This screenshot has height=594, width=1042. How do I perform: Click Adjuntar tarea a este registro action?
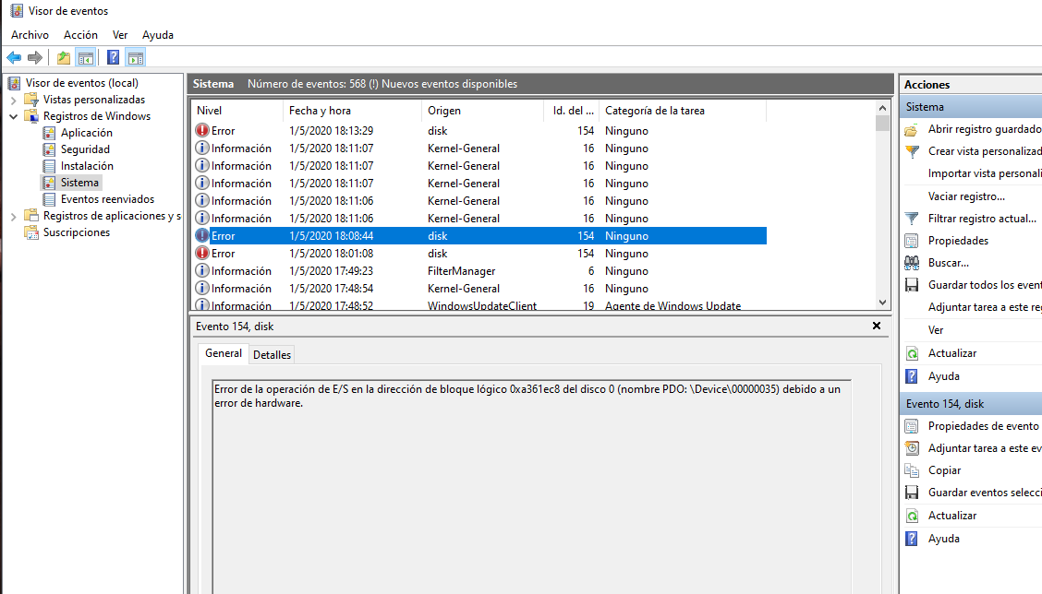coord(985,307)
